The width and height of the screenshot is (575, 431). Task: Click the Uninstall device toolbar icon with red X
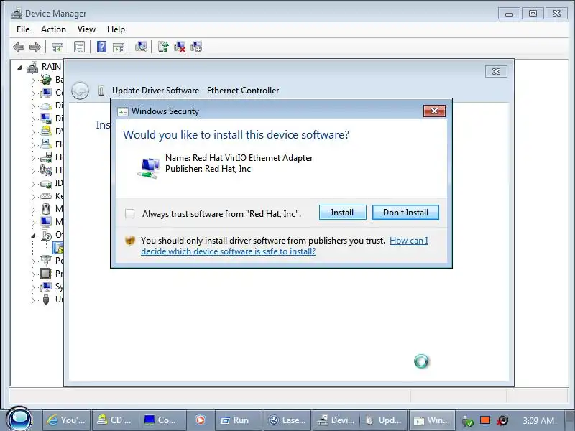click(180, 47)
